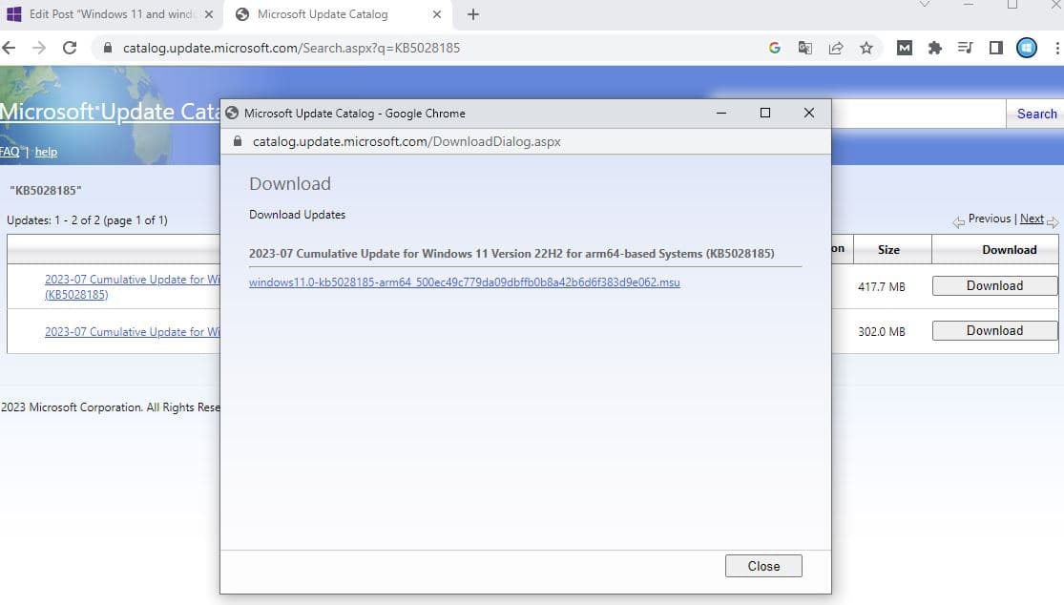The image size is (1064, 605).
Task: Open the first 2023-07 Cumulative Update (KB5028185) link
Action: pyautogui.click(x=133, y=287)
